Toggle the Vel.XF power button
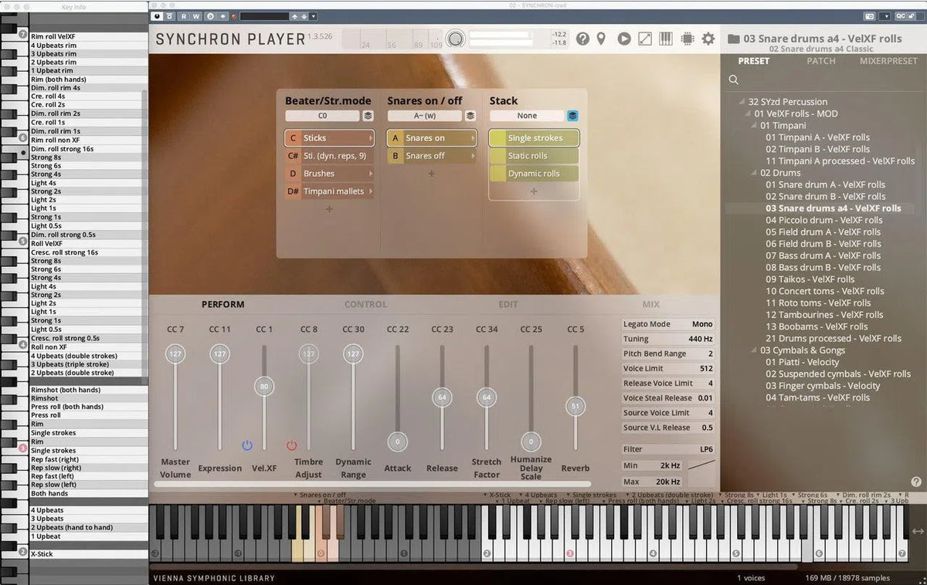The width and height of the screenshot is (927, 585). (x=246, y=445)
